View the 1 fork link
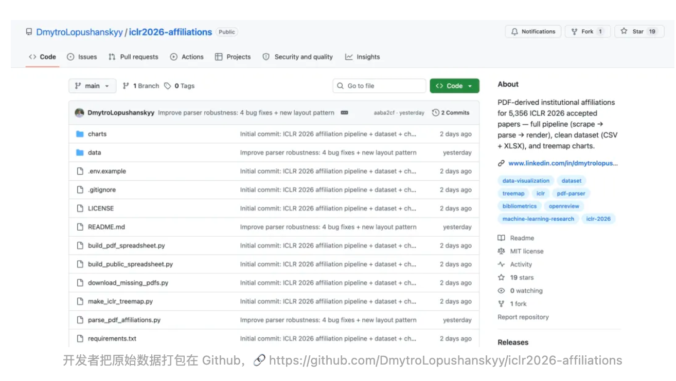The height and width of the screenshot is (381, 676). pyautogui.click(x=512, y=304)
